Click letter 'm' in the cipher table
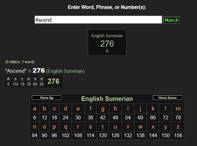The height and width of the screenshot is (146, 197). 178,108
